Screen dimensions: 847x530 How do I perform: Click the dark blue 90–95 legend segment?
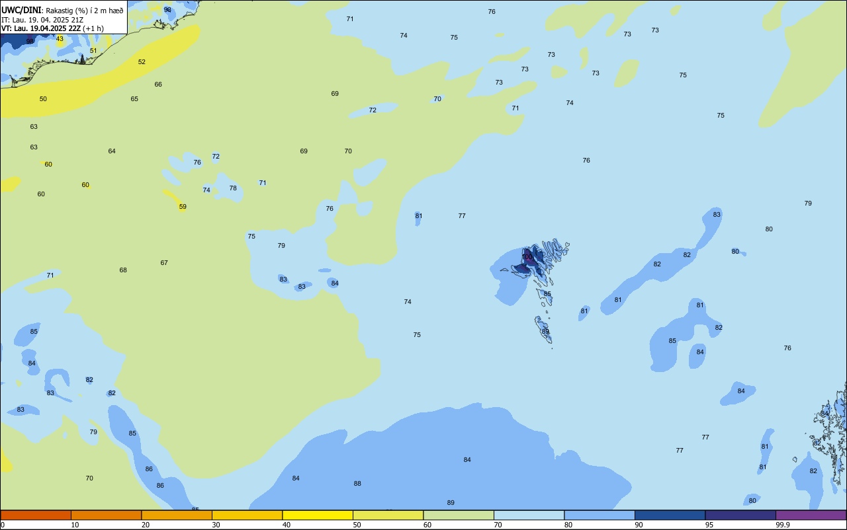pos(670,515)
